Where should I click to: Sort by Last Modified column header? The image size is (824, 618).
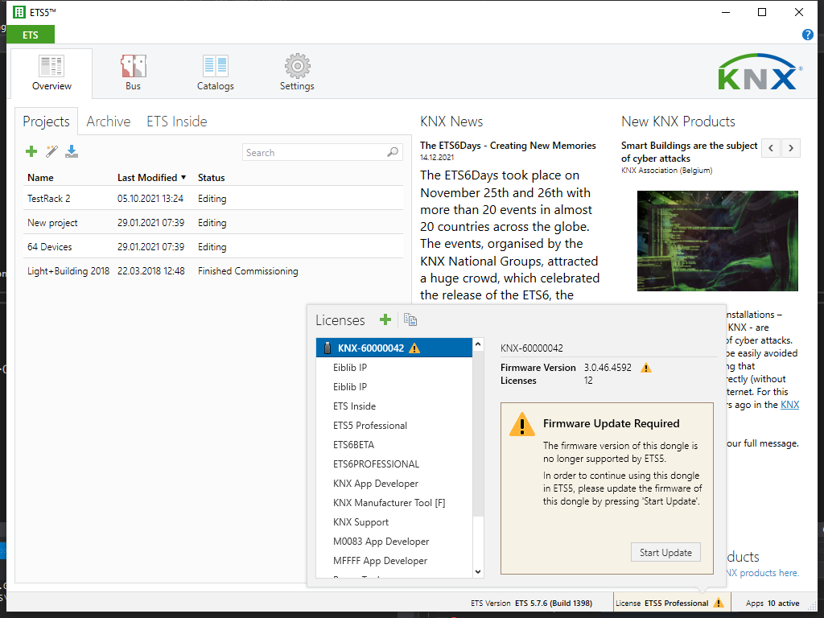[151, 178]
